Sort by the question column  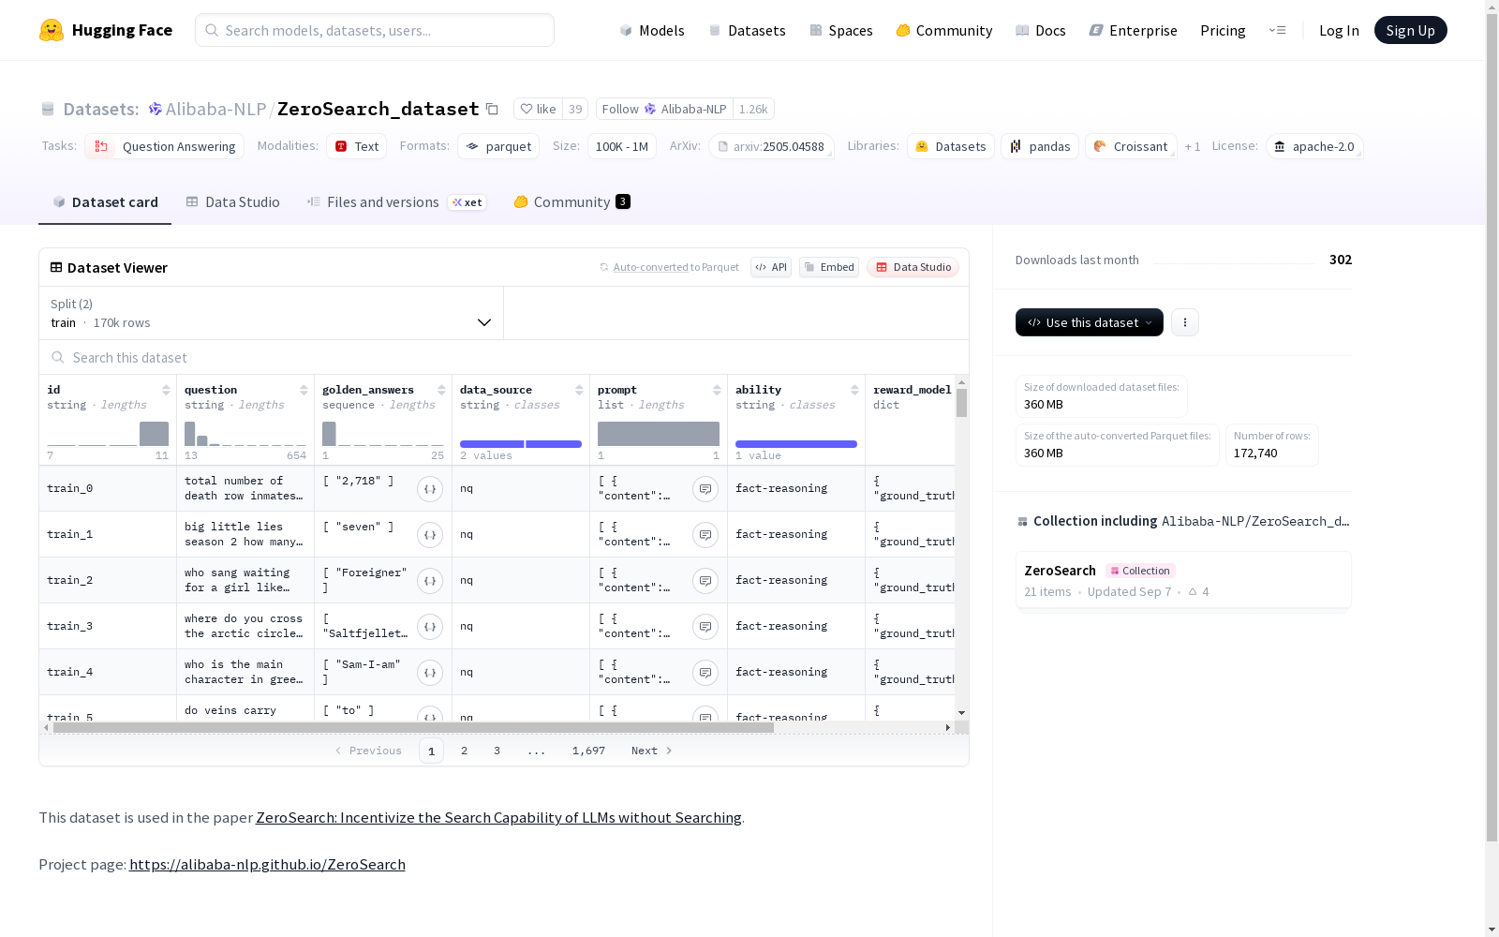304,390
